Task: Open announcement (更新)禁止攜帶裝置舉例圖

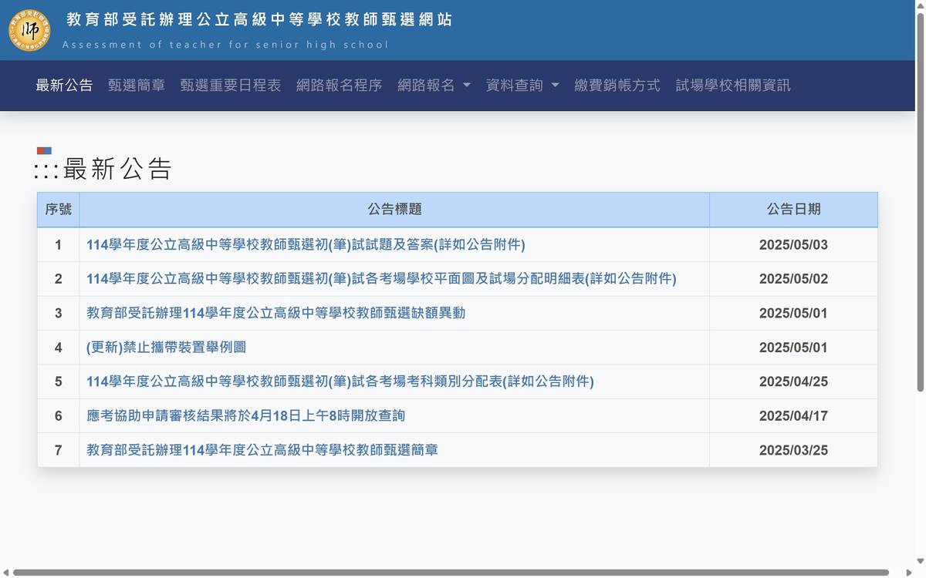Action: click(x=166, y=348)
